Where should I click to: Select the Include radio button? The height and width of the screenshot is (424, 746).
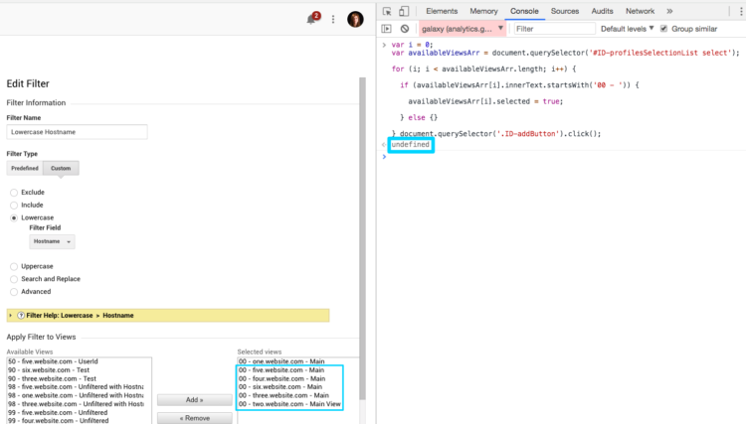click(14, 206)
